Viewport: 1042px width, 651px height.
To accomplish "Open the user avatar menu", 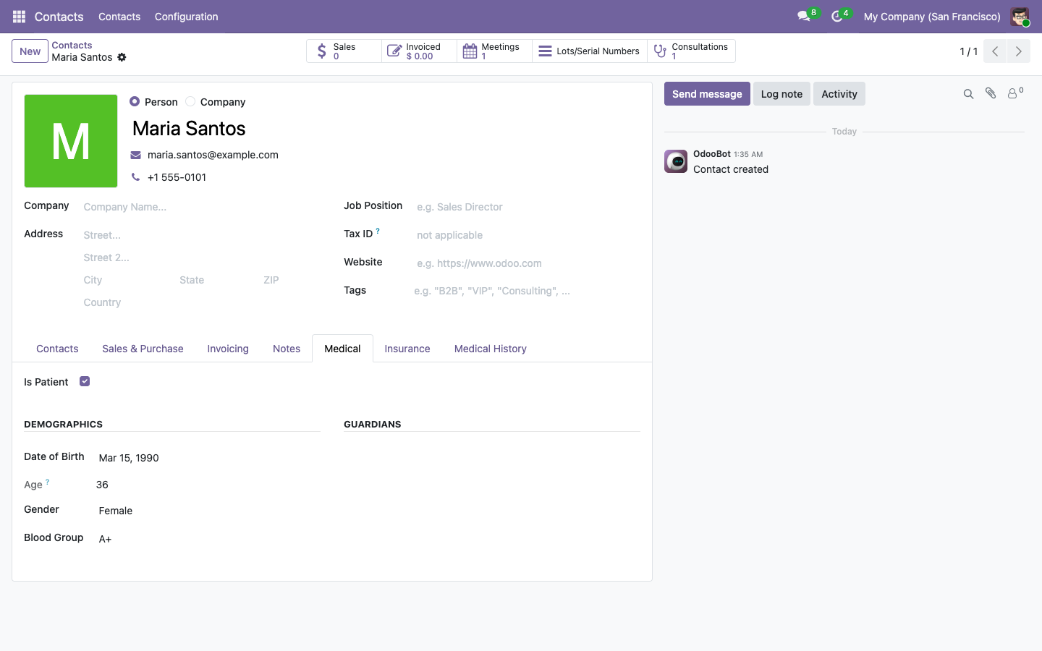I will pyautogui.click(x=1020, y=17).
